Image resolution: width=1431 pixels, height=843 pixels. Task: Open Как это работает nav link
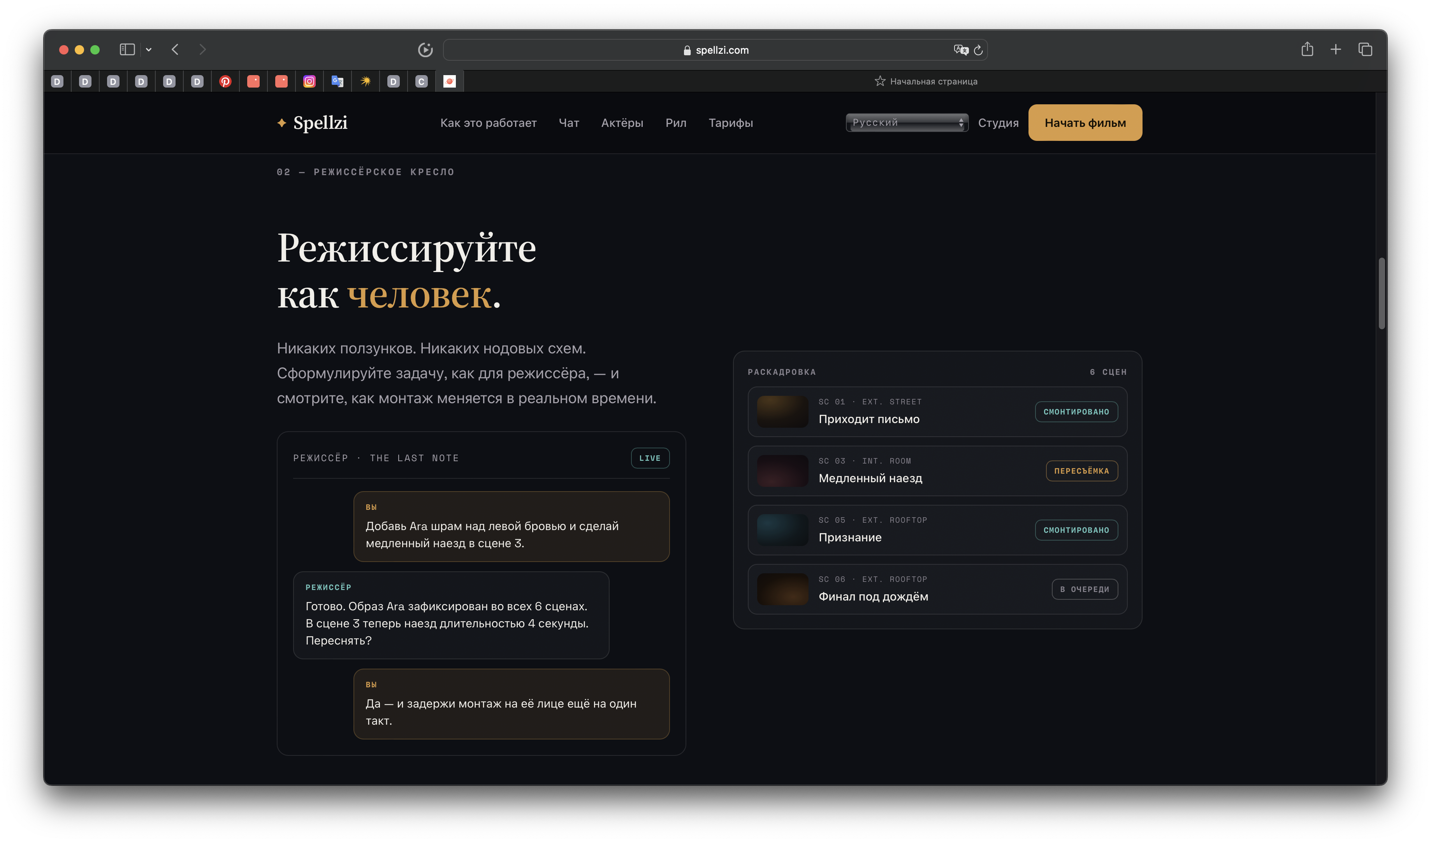click(x=489, y=123)
